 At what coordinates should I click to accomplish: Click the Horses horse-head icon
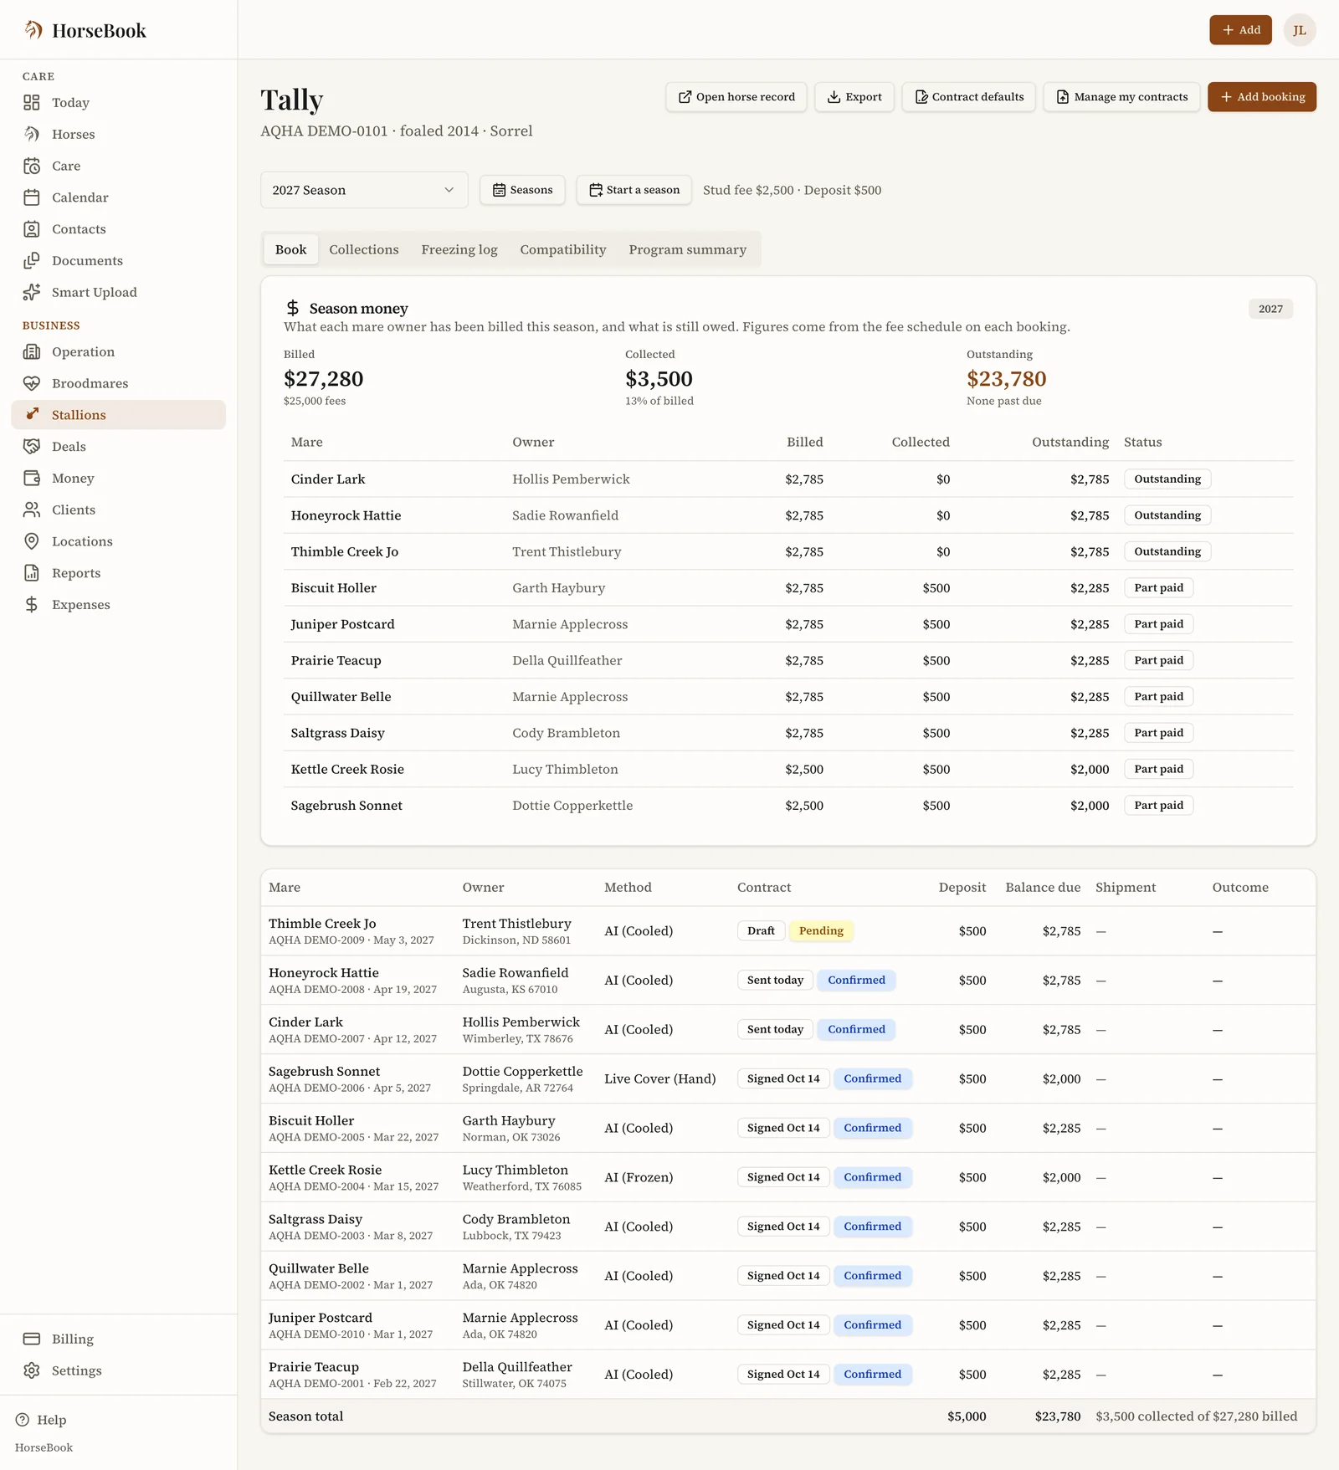click(32, 135)
